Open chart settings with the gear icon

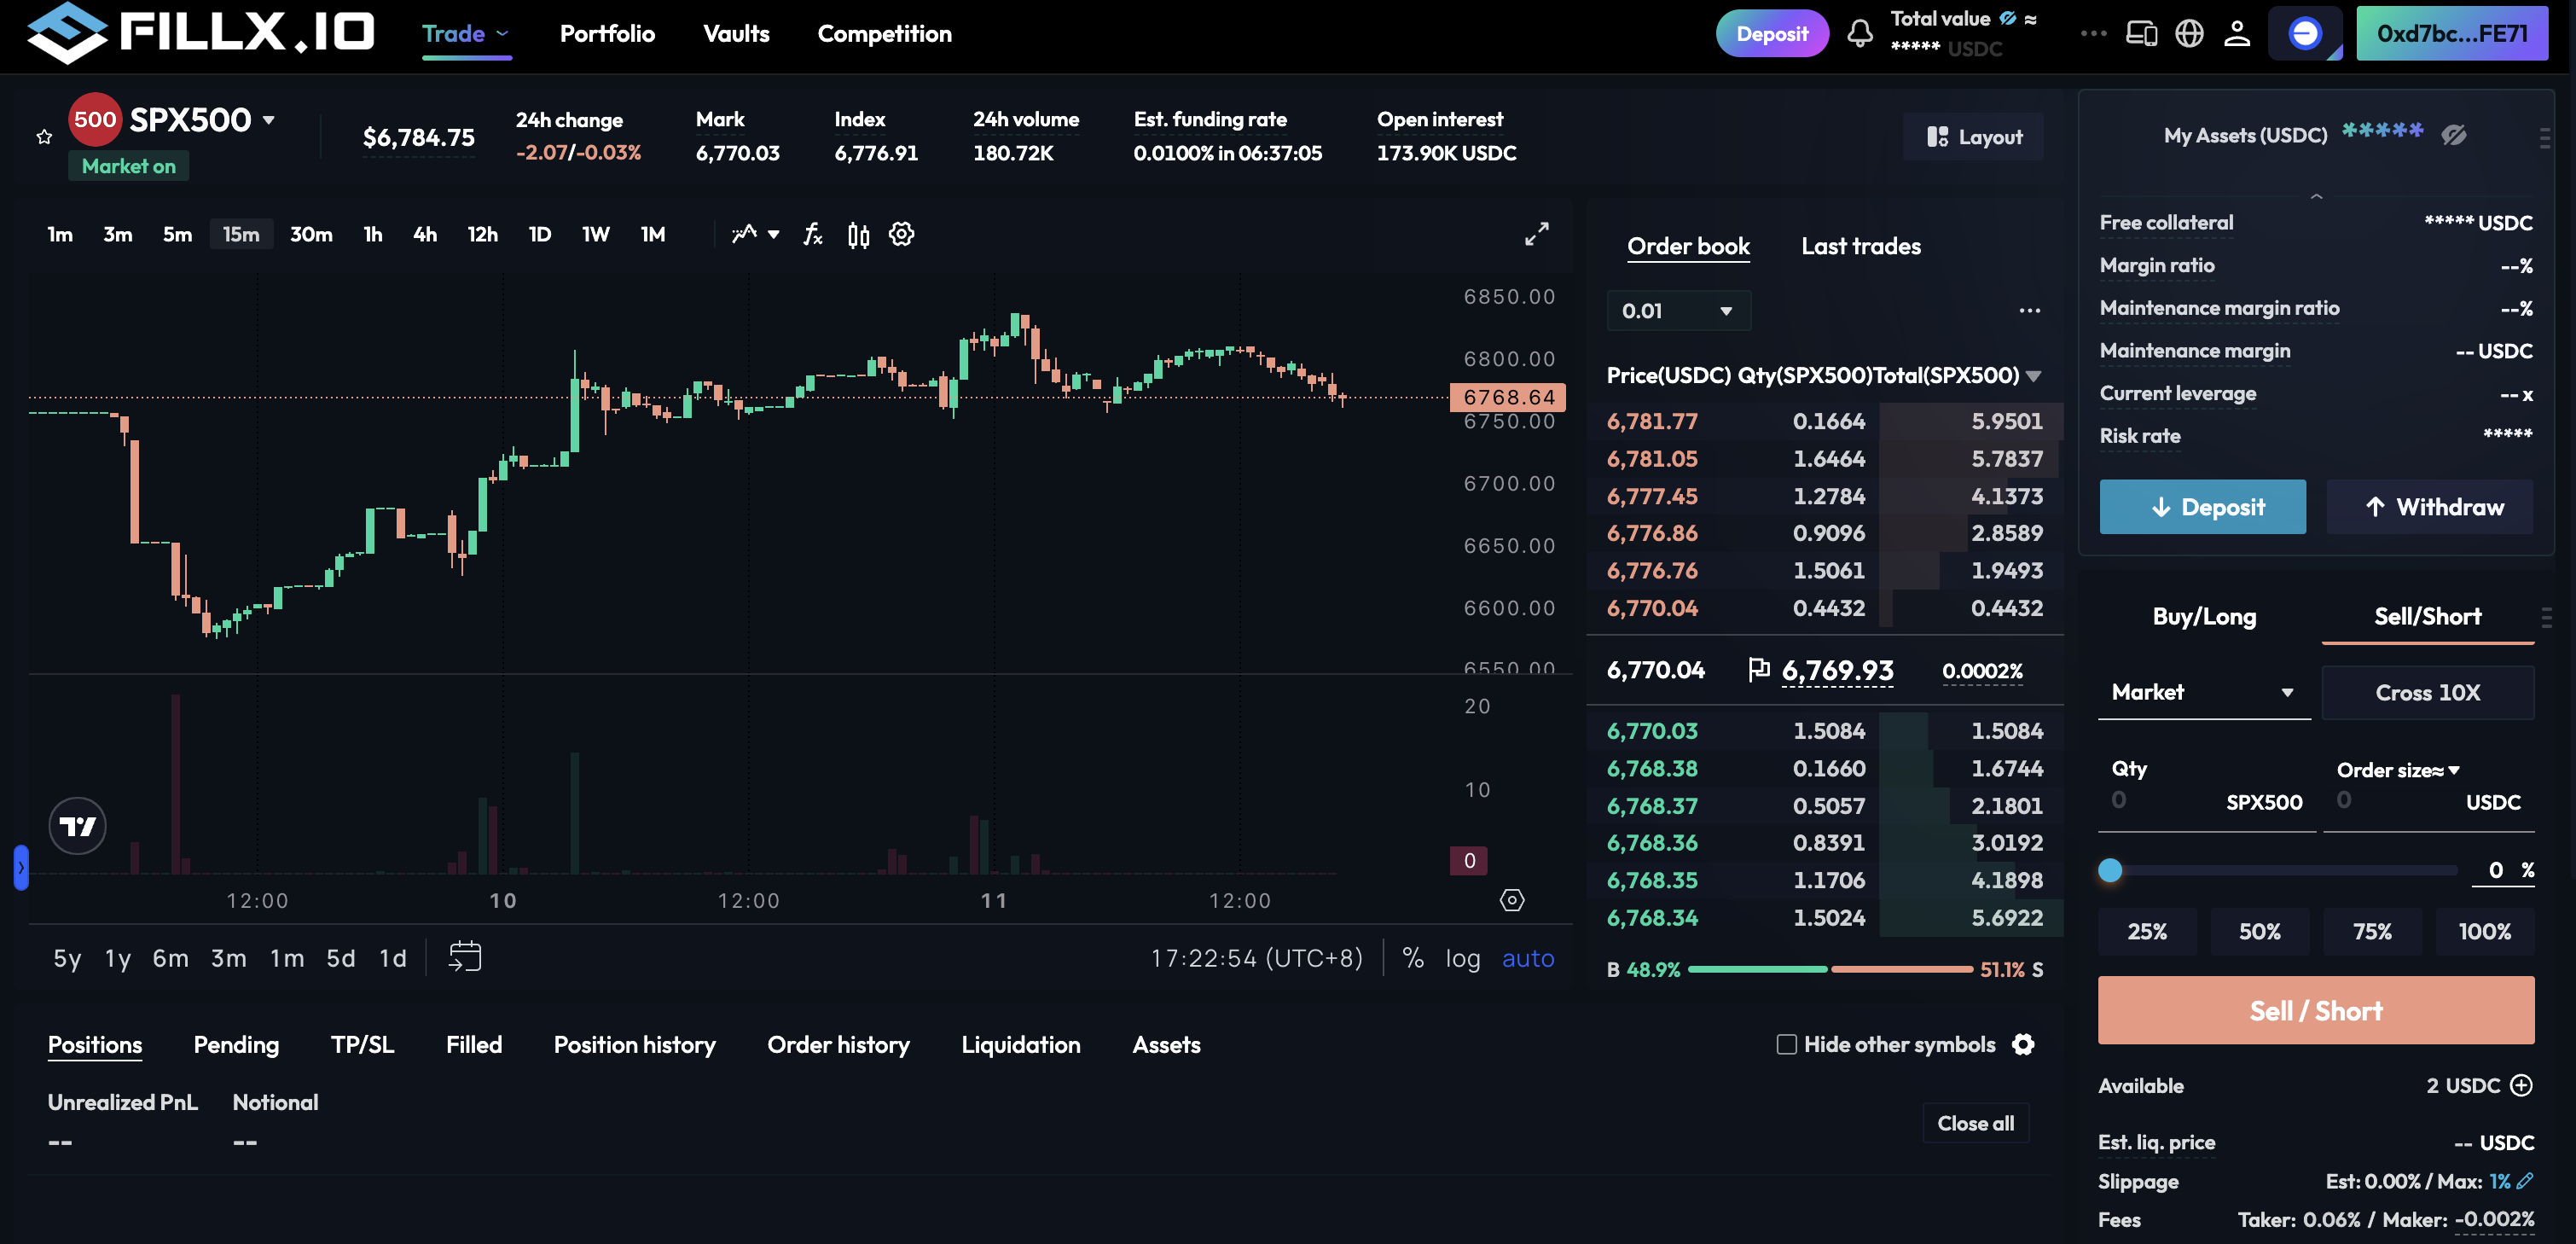pos(901,234)
